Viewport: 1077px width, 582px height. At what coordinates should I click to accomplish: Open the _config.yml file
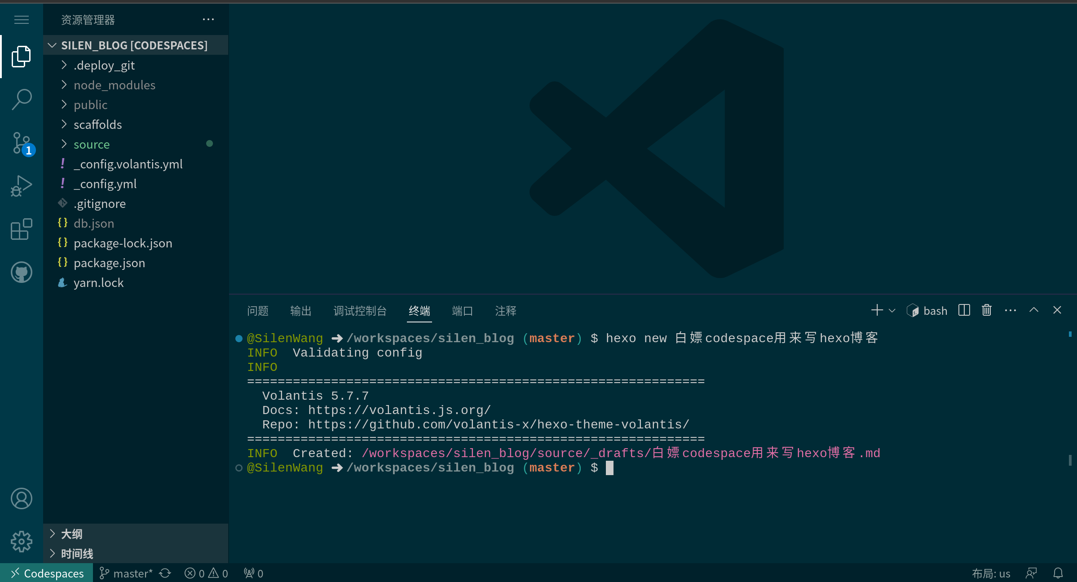(x=105, y=184)
